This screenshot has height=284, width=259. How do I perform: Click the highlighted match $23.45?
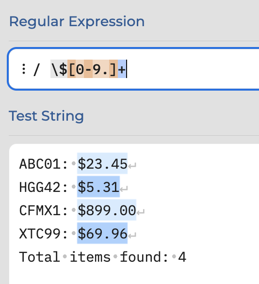pos(102,163)
